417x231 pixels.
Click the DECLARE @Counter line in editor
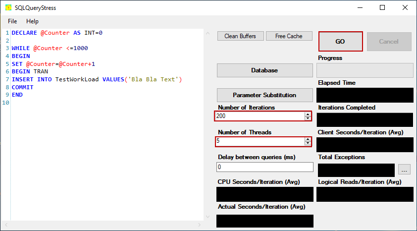click(57, 33)
